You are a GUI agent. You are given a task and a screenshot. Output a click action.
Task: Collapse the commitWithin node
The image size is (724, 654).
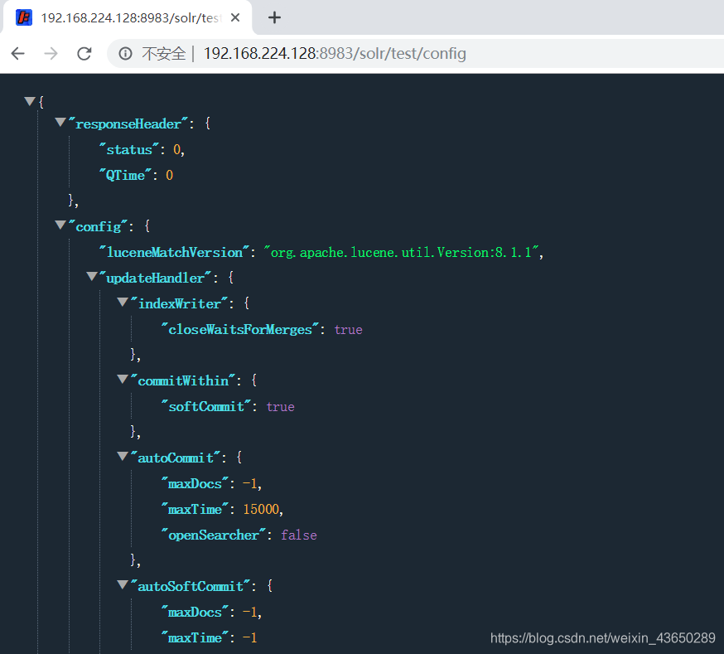(x=123, y=379)
